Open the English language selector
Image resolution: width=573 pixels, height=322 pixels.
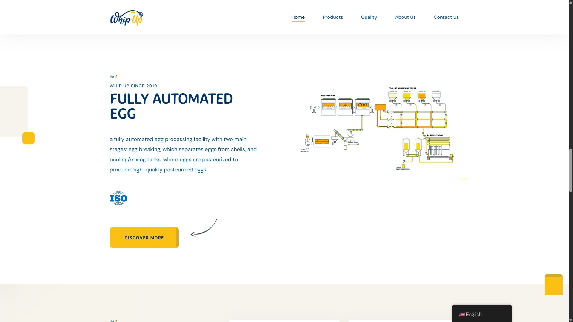[482, 314]
